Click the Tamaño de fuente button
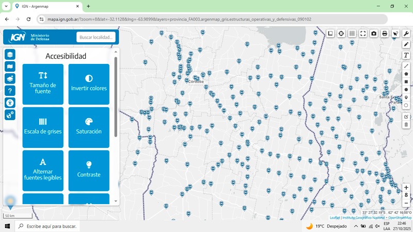The width and height of the screenshot is (413, 232). 43,84
